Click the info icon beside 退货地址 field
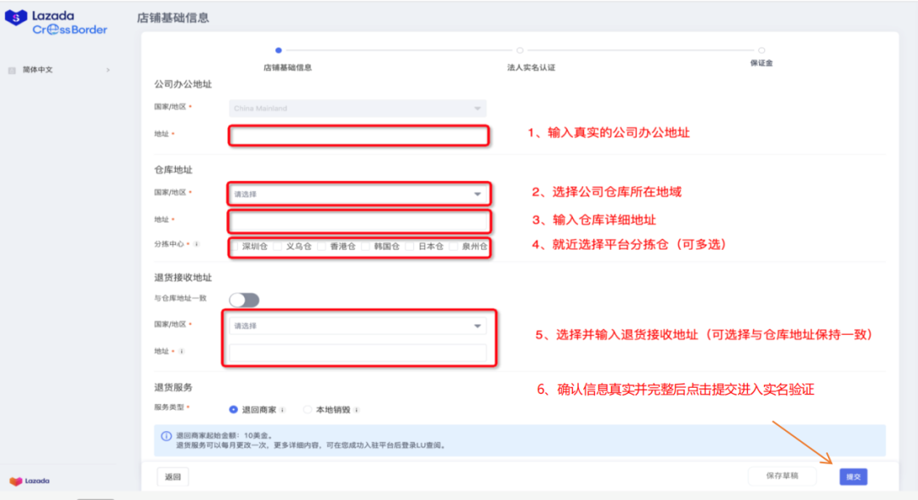The height and width of the screenshot is (500, 918). pos(182,352)
